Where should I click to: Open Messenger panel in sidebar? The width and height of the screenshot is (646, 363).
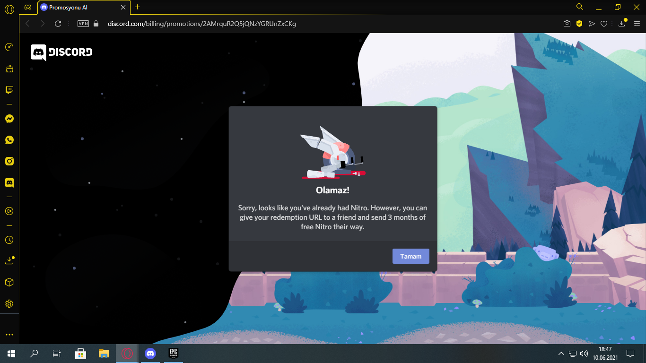9,119
